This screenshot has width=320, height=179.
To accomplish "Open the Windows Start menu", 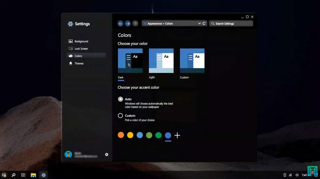I will [x=4, y=175].
